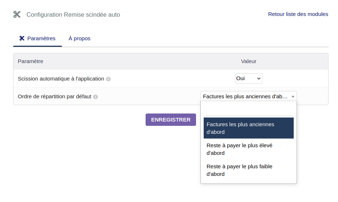
Task: Open the Paramètres tab
Action: click(x=37, y=38)
